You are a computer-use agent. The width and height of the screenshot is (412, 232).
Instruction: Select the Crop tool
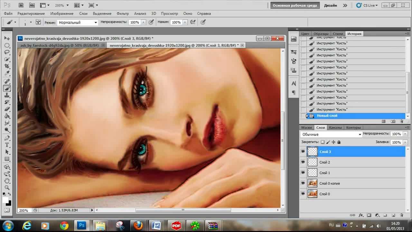pos(7,66)
